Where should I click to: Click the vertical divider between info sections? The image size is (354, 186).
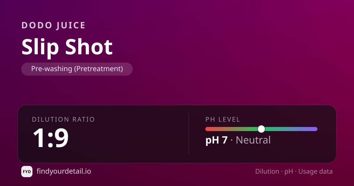coord(189,134)
